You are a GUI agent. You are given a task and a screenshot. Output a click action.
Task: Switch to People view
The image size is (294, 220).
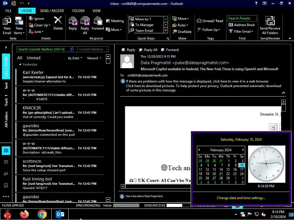point(6,174)
